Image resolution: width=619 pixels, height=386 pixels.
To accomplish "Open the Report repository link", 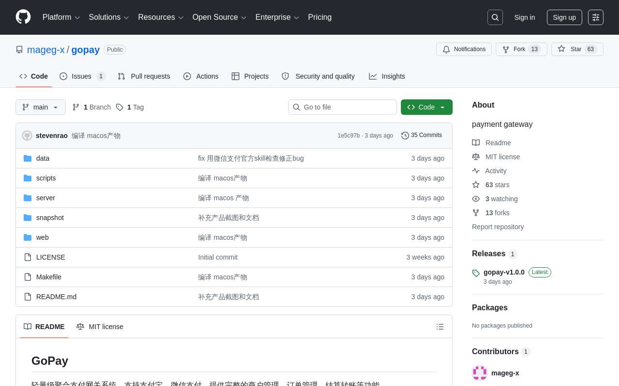I will (x=498, y=227).
